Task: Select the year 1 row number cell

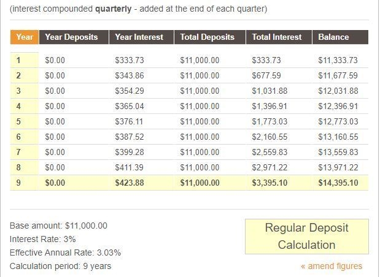Action: coord(24,60)
